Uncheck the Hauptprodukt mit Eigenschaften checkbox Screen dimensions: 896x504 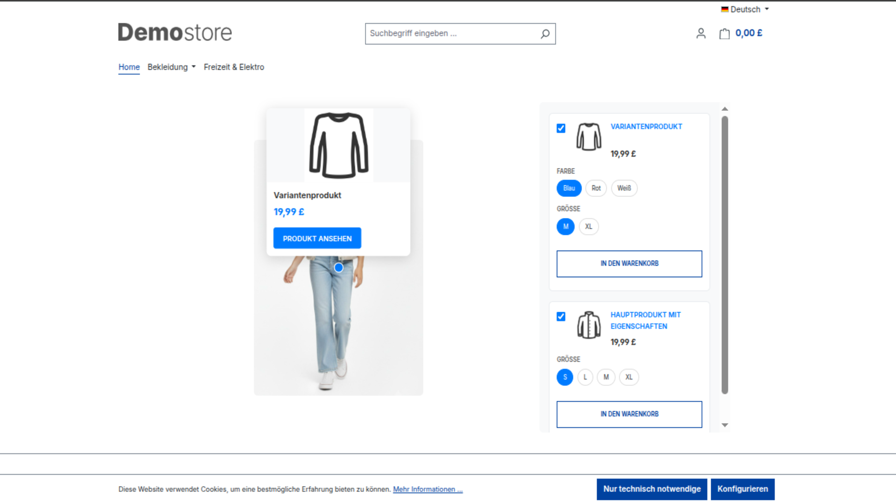(x=561, y=316)
